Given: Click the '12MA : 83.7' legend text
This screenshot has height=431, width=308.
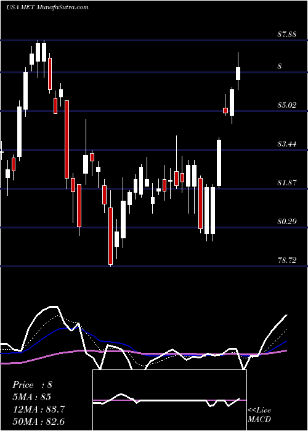Looking at the screenshot, I should coord(39,409).
